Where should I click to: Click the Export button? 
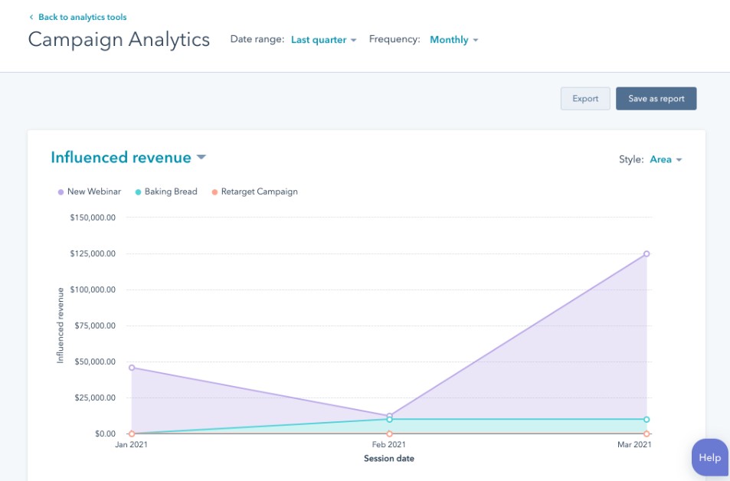point(584,98)
